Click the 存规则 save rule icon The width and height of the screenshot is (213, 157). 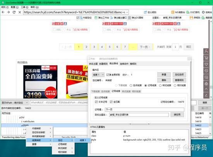pyautogui.click(x=191, y=18)
